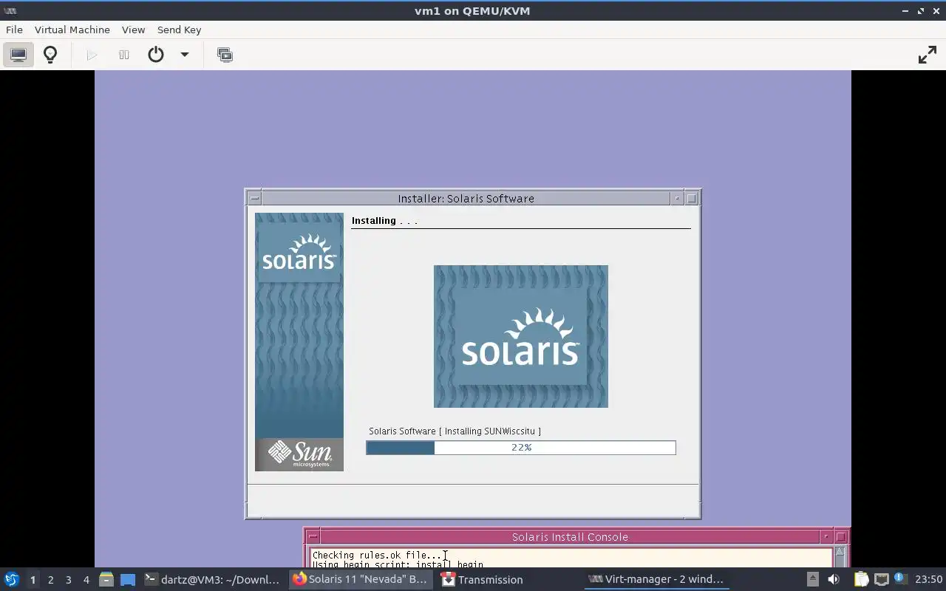Show virtual hardware details (lightbulb icon)
Viewport: 946px width, 591px height.
coord(50,55)
